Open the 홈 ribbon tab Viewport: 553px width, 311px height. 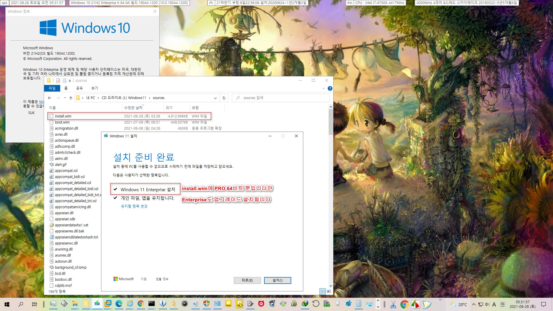pyautogui.click(x=66, y=88)
